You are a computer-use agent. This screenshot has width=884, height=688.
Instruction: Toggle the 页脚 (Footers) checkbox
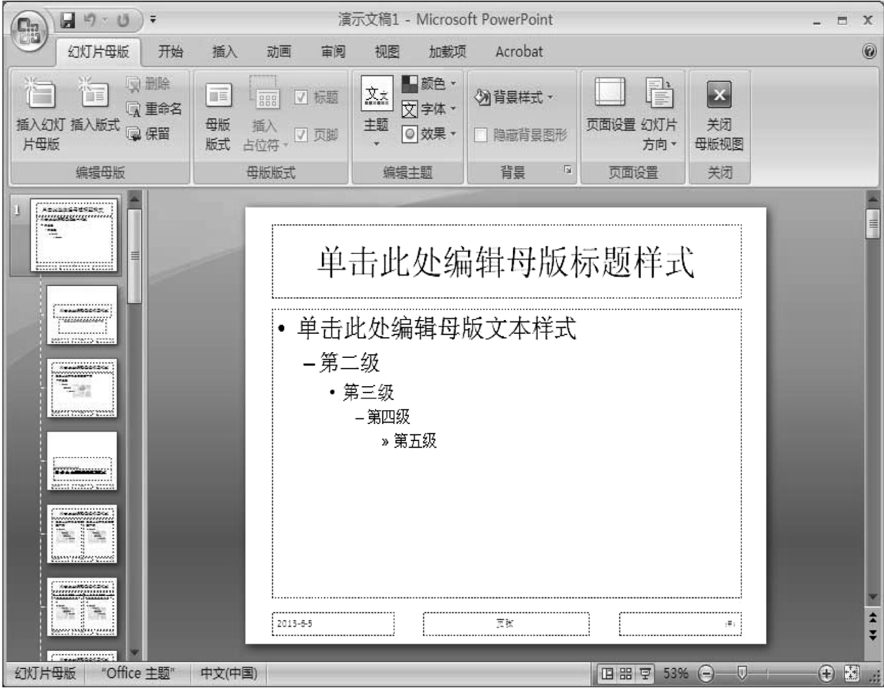(316, 135)
